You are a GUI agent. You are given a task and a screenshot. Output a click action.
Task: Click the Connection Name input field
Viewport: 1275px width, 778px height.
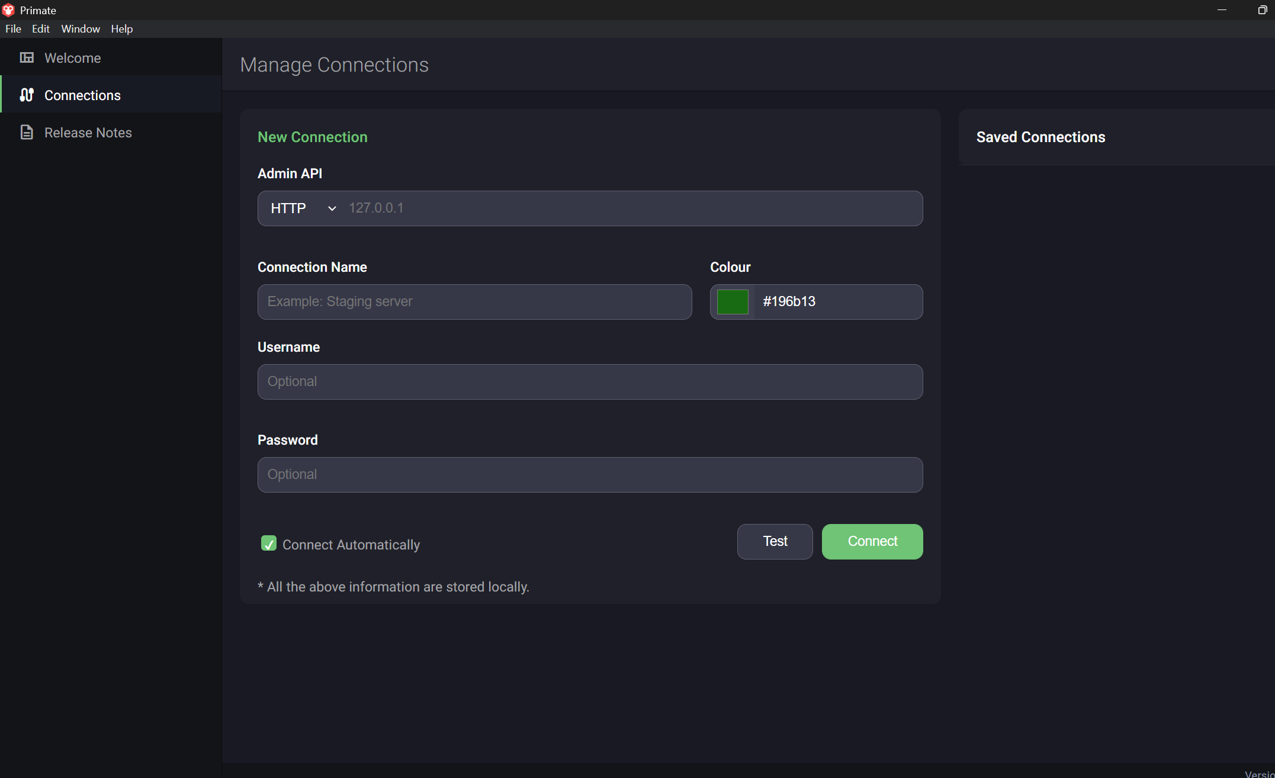pos(474,301)
